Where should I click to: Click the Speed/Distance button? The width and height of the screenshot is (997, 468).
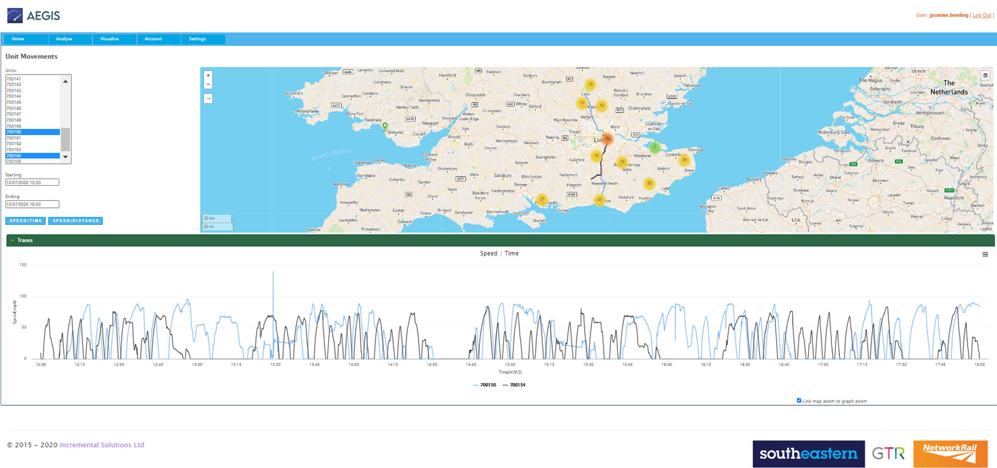(76, 221)
